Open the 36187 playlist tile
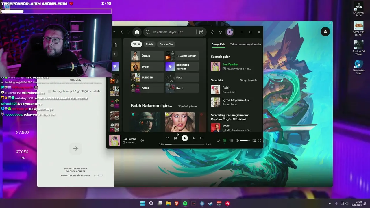The height and width of the screenshot is (208, 370). (x=147, y=88)
